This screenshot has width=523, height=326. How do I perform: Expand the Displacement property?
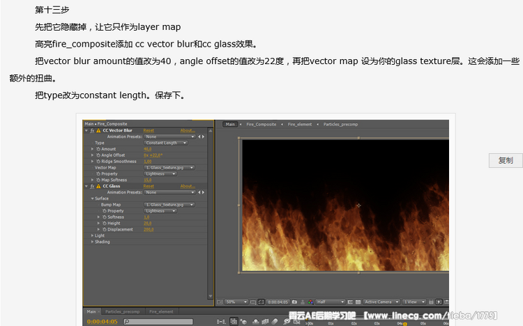click(99, 229)
